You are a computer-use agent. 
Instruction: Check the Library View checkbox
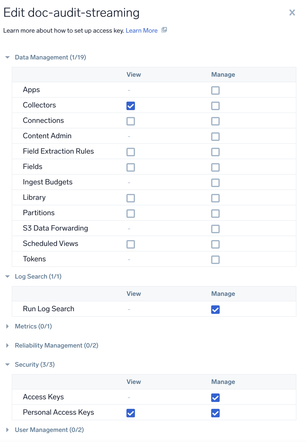pyautogui.click(x=131, y=198)
